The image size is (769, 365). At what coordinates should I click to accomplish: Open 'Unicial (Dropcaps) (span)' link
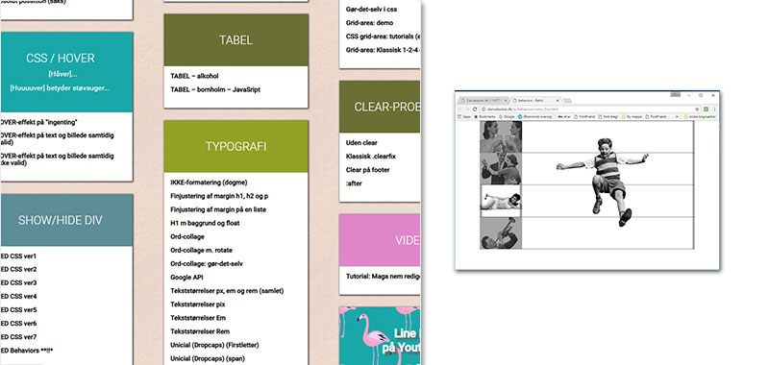208,358
